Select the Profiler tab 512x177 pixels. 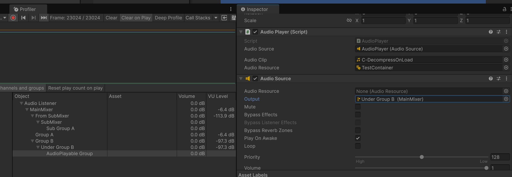click(27, 9)
